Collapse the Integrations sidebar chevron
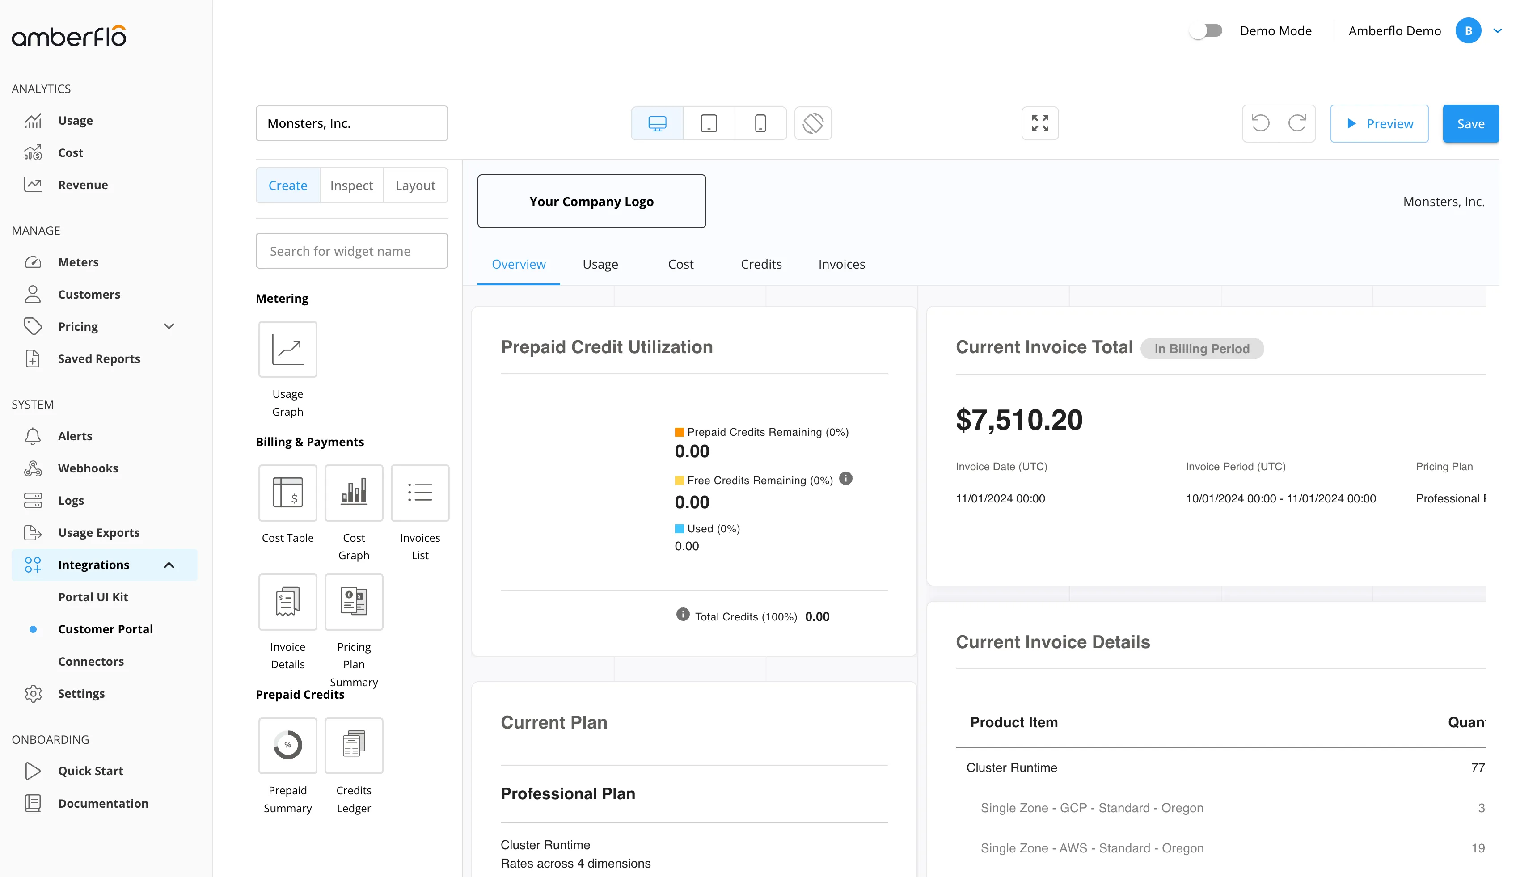Image resolution: width=1537 pixels, height=877 pixels. tap(169, 565)
